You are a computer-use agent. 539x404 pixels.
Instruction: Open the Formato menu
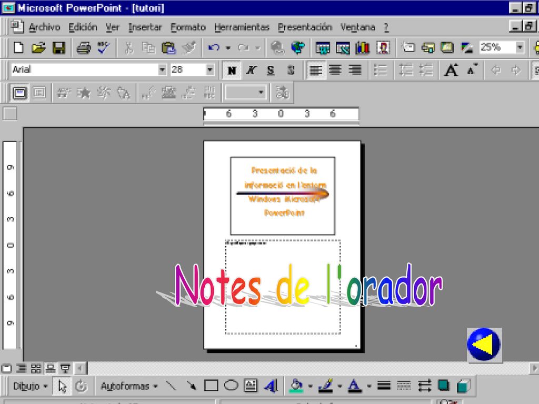pyautogui.click(x=188, y=27)
